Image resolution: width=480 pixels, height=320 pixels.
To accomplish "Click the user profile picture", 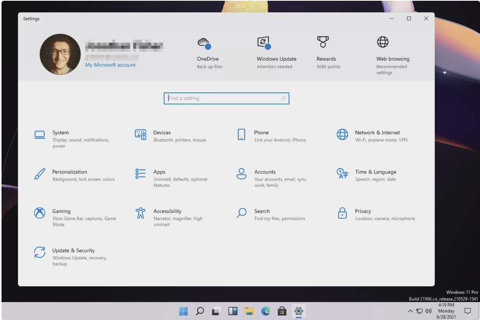I will coord(60,54).
